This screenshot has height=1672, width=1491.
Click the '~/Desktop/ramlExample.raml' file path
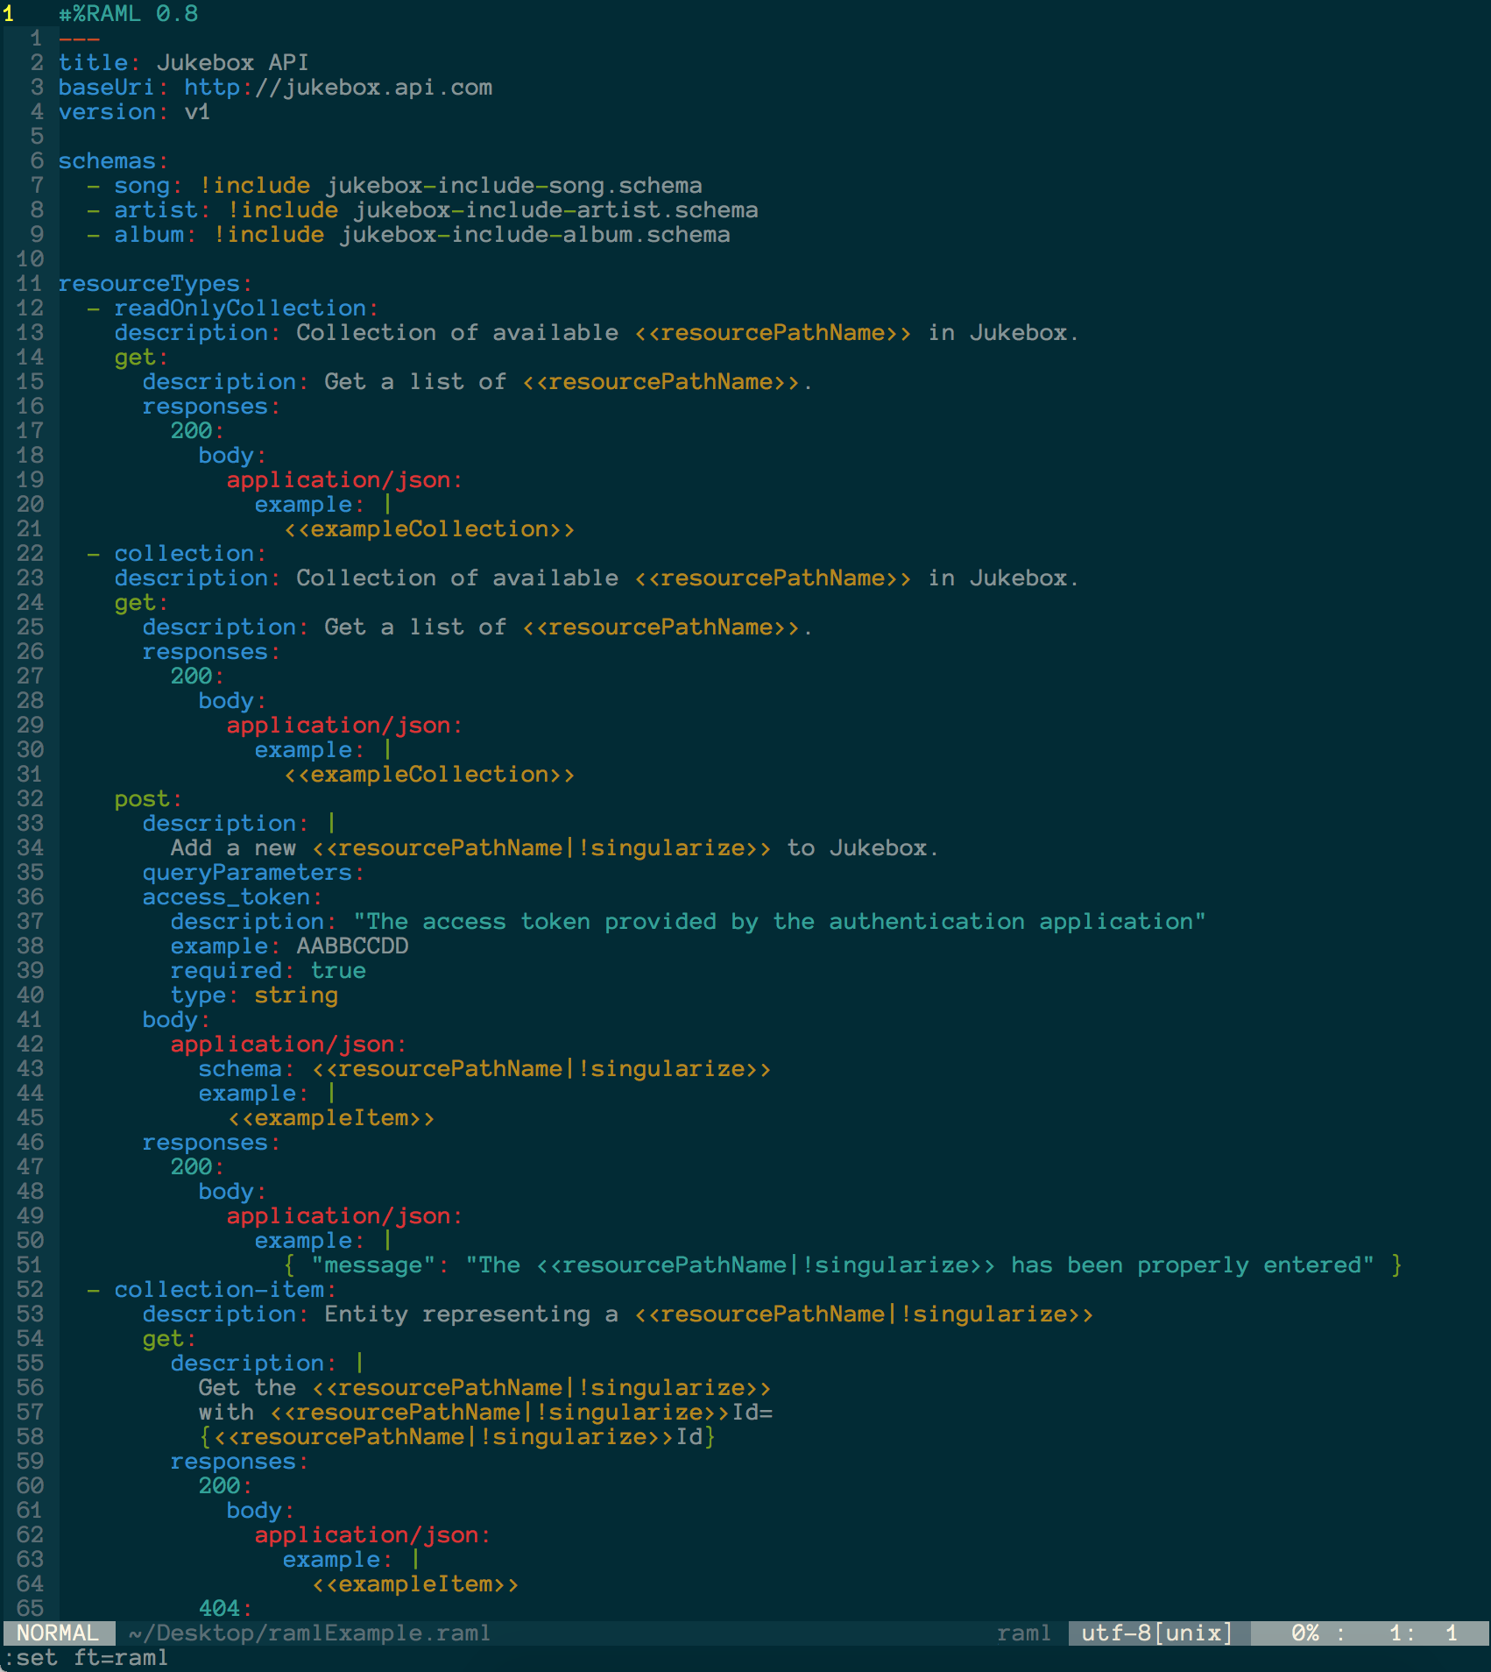tap(310, 1633)
